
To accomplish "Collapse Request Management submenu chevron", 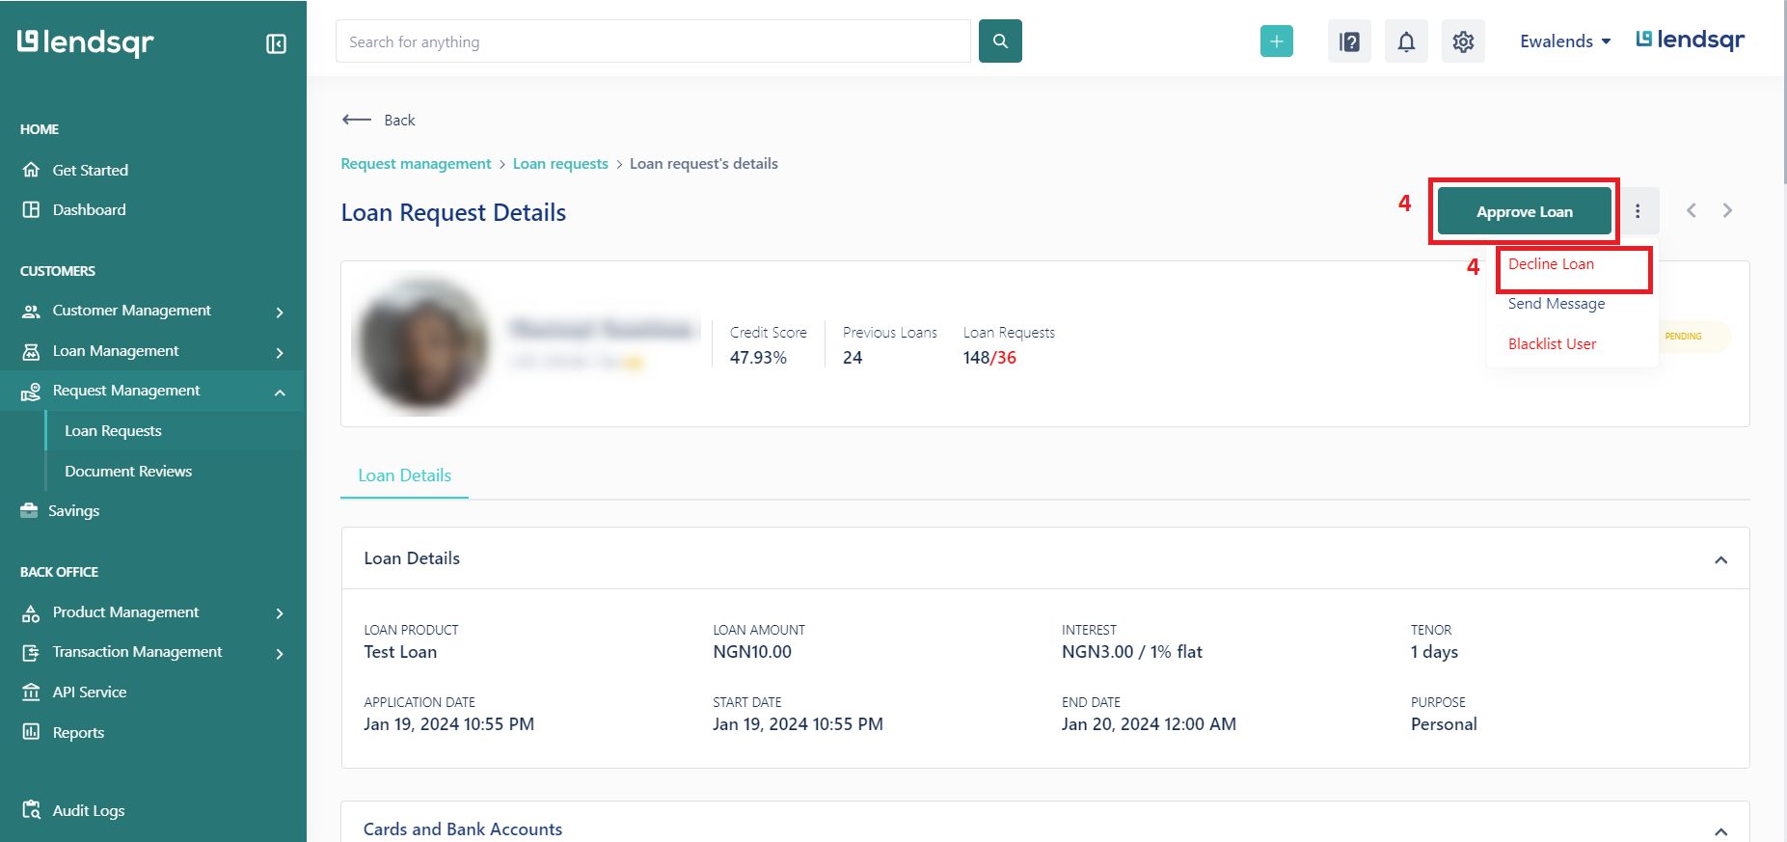I will tap(280, 392).
